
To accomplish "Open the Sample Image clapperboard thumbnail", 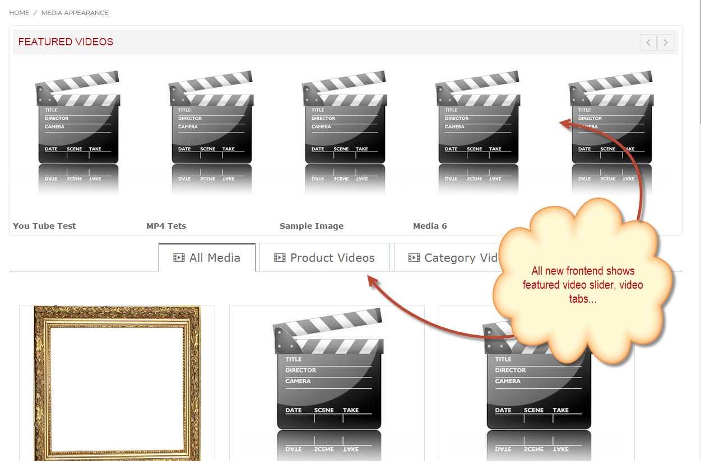I will (x=345, y=131).
